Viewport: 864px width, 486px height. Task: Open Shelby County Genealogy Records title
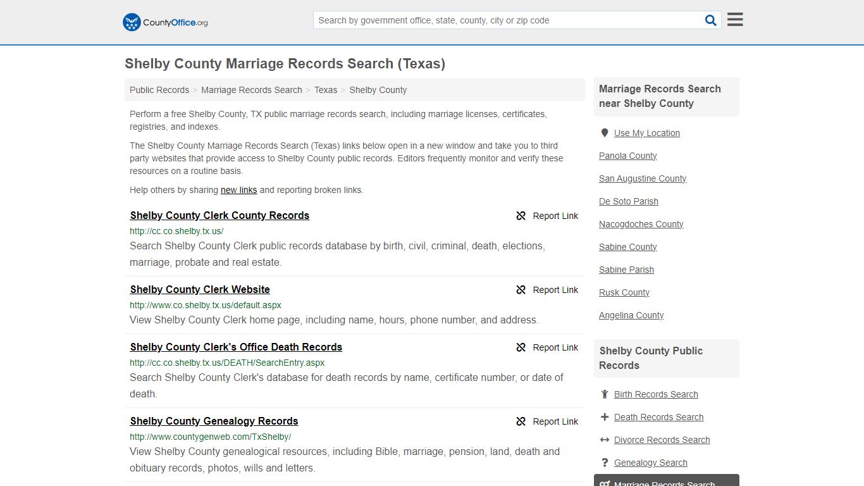tap(214, 421)
